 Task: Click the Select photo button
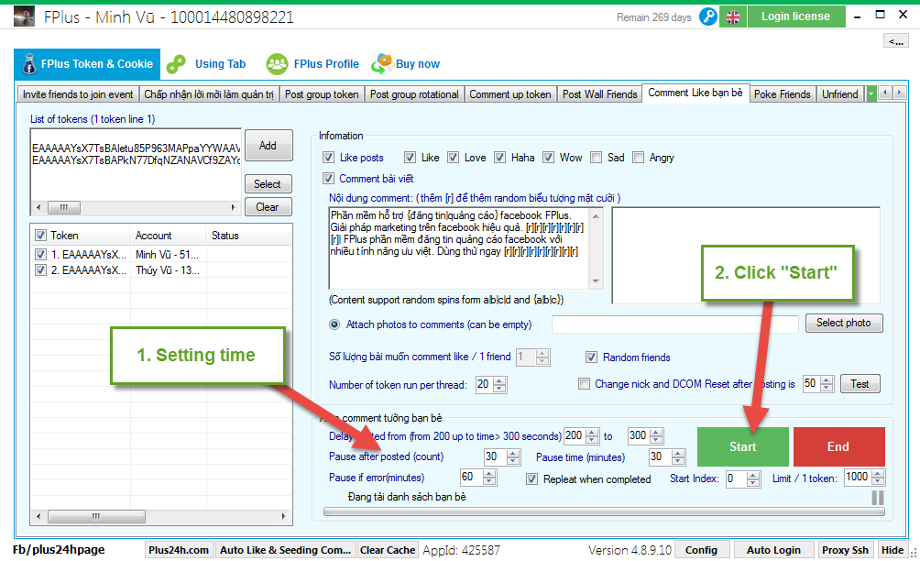844,323
